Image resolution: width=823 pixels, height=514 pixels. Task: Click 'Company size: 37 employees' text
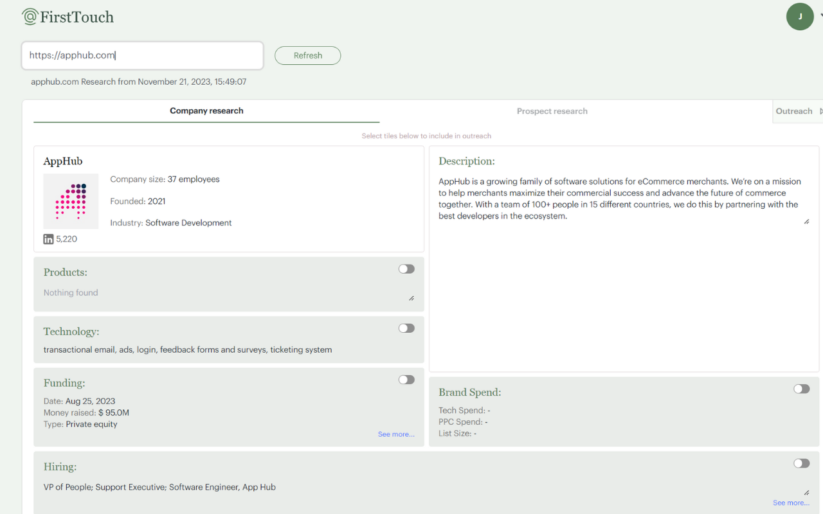(165, 179)
